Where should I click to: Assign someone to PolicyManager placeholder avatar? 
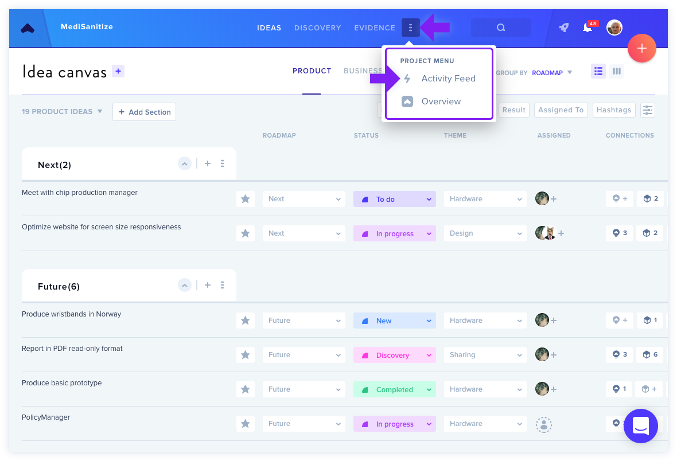(x=544, y=425)
